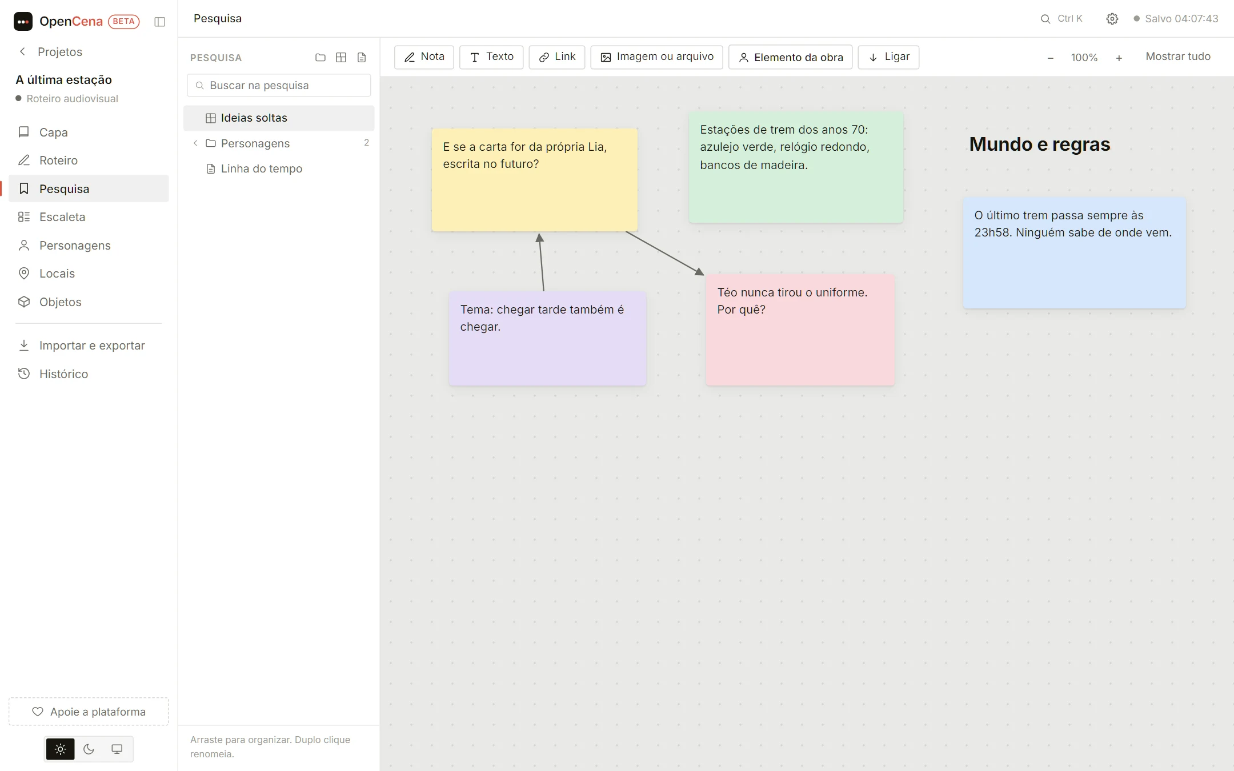Open the Escaleta section

coord(89,217)
